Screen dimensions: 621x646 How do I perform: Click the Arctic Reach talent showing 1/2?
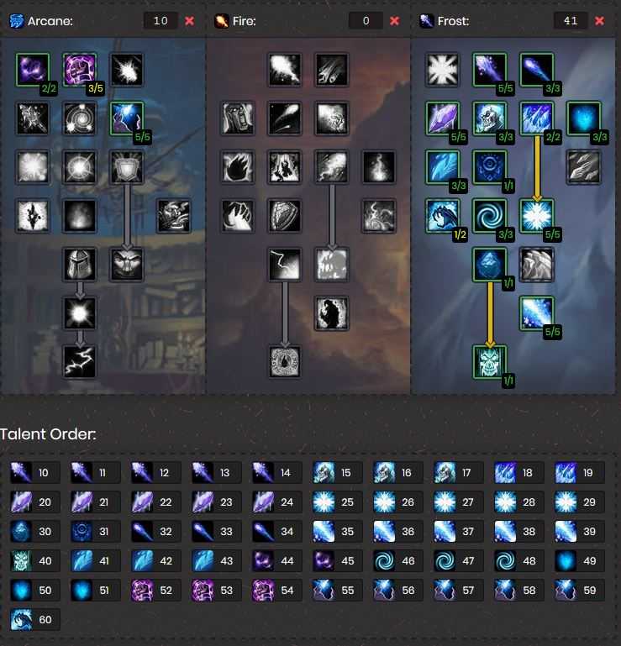click(442, 215)
